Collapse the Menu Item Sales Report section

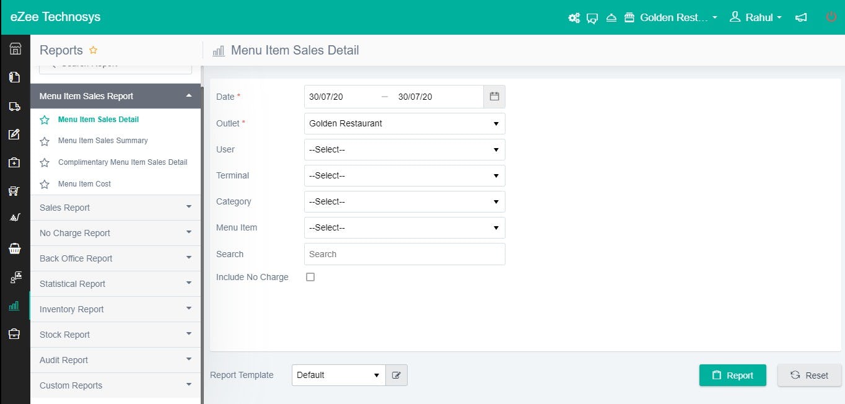point(115,96)
